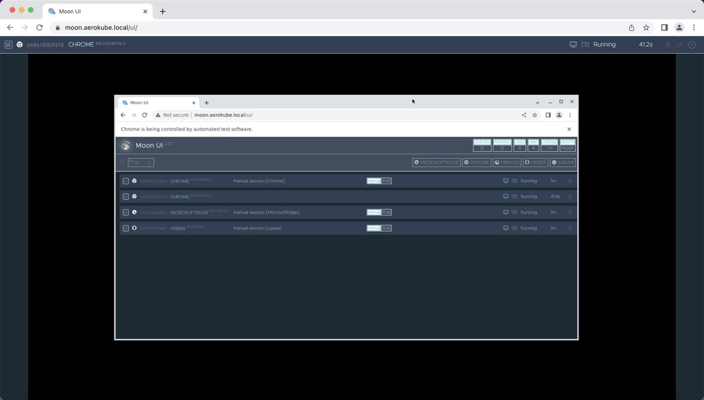The image size is (704, 400).
Task: Click the SE icon in the OPERA row
Action: (126, 228)
